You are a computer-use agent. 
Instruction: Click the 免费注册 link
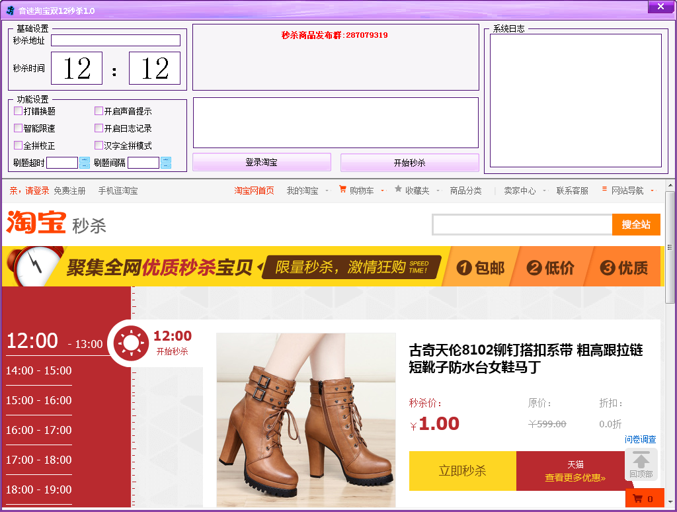(x=69, y=191)
